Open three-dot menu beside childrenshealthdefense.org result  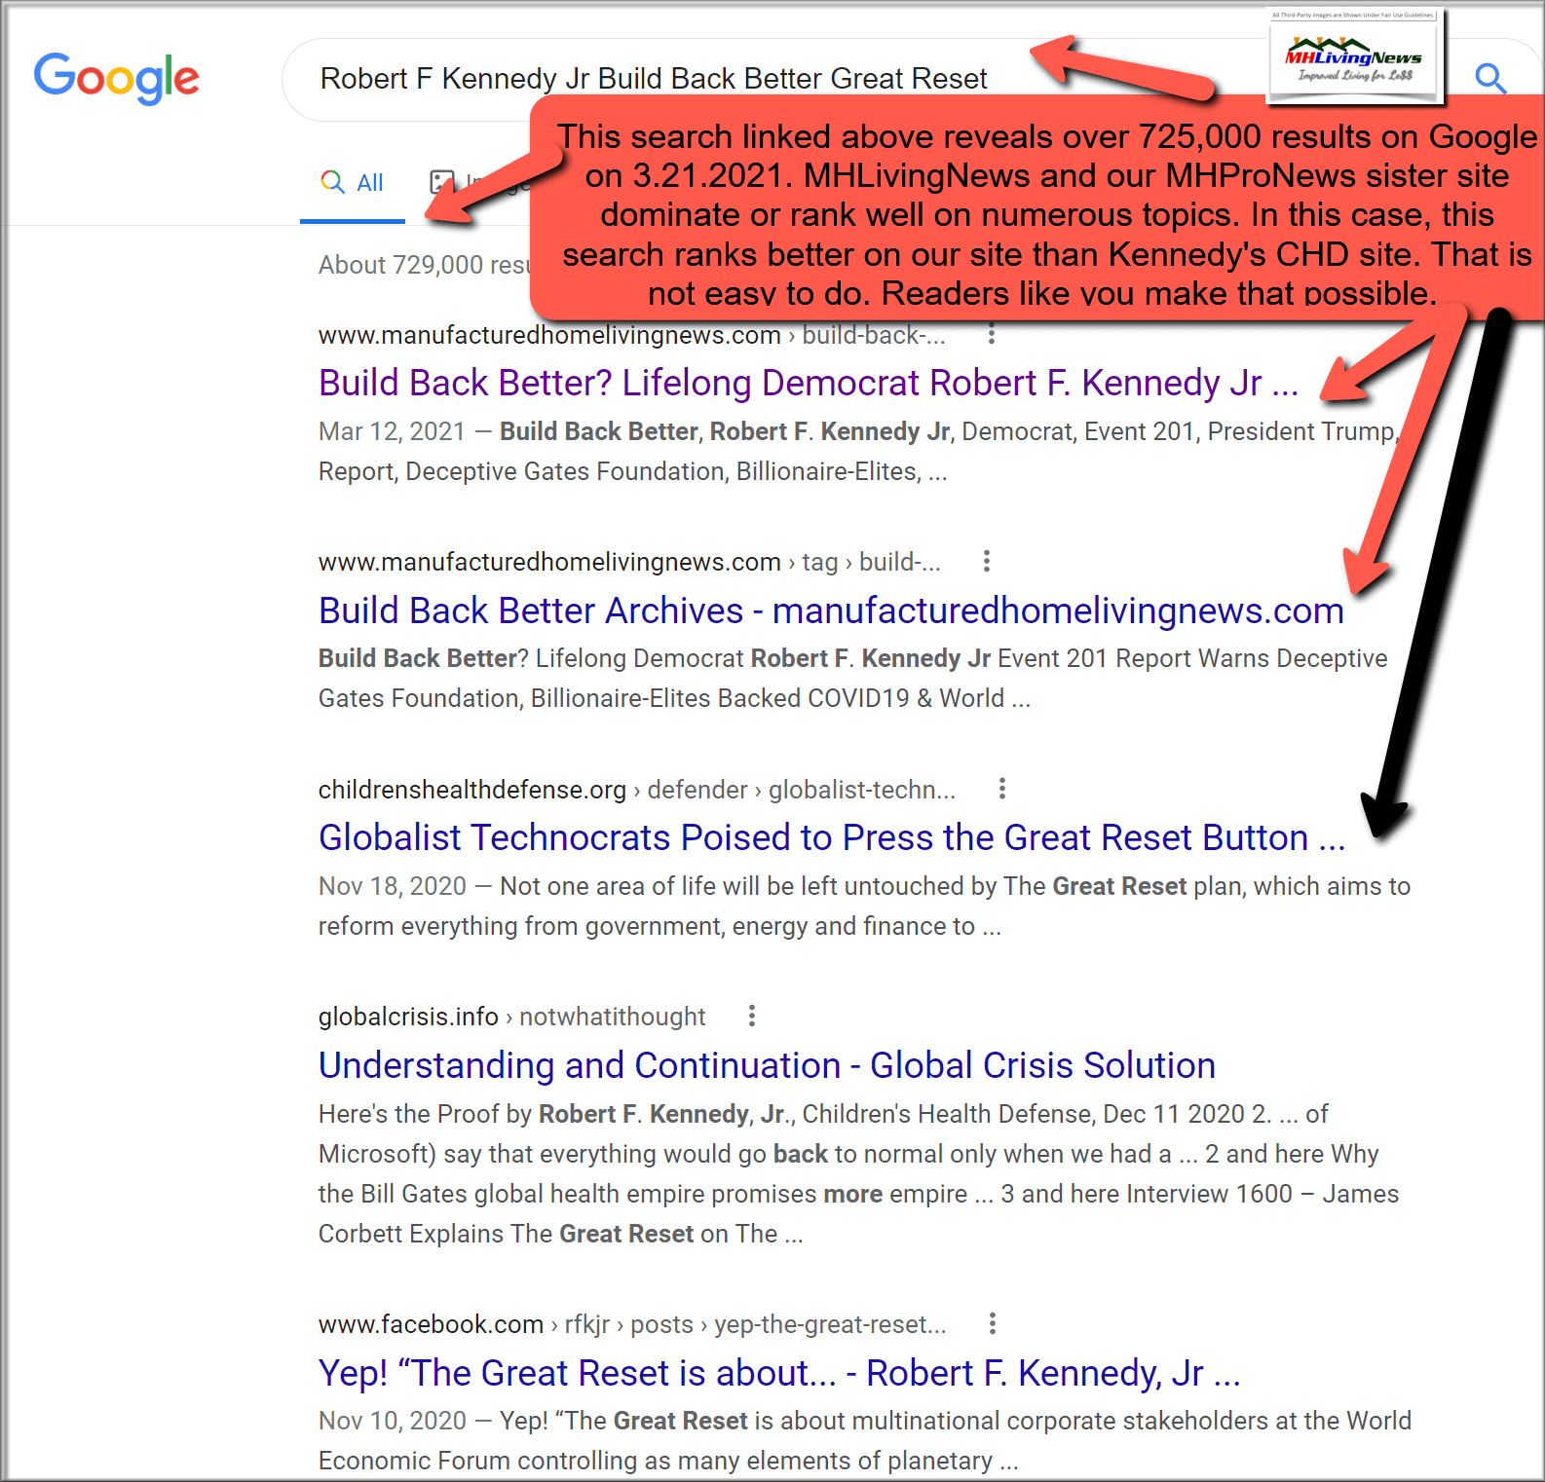pos(1001,789)
